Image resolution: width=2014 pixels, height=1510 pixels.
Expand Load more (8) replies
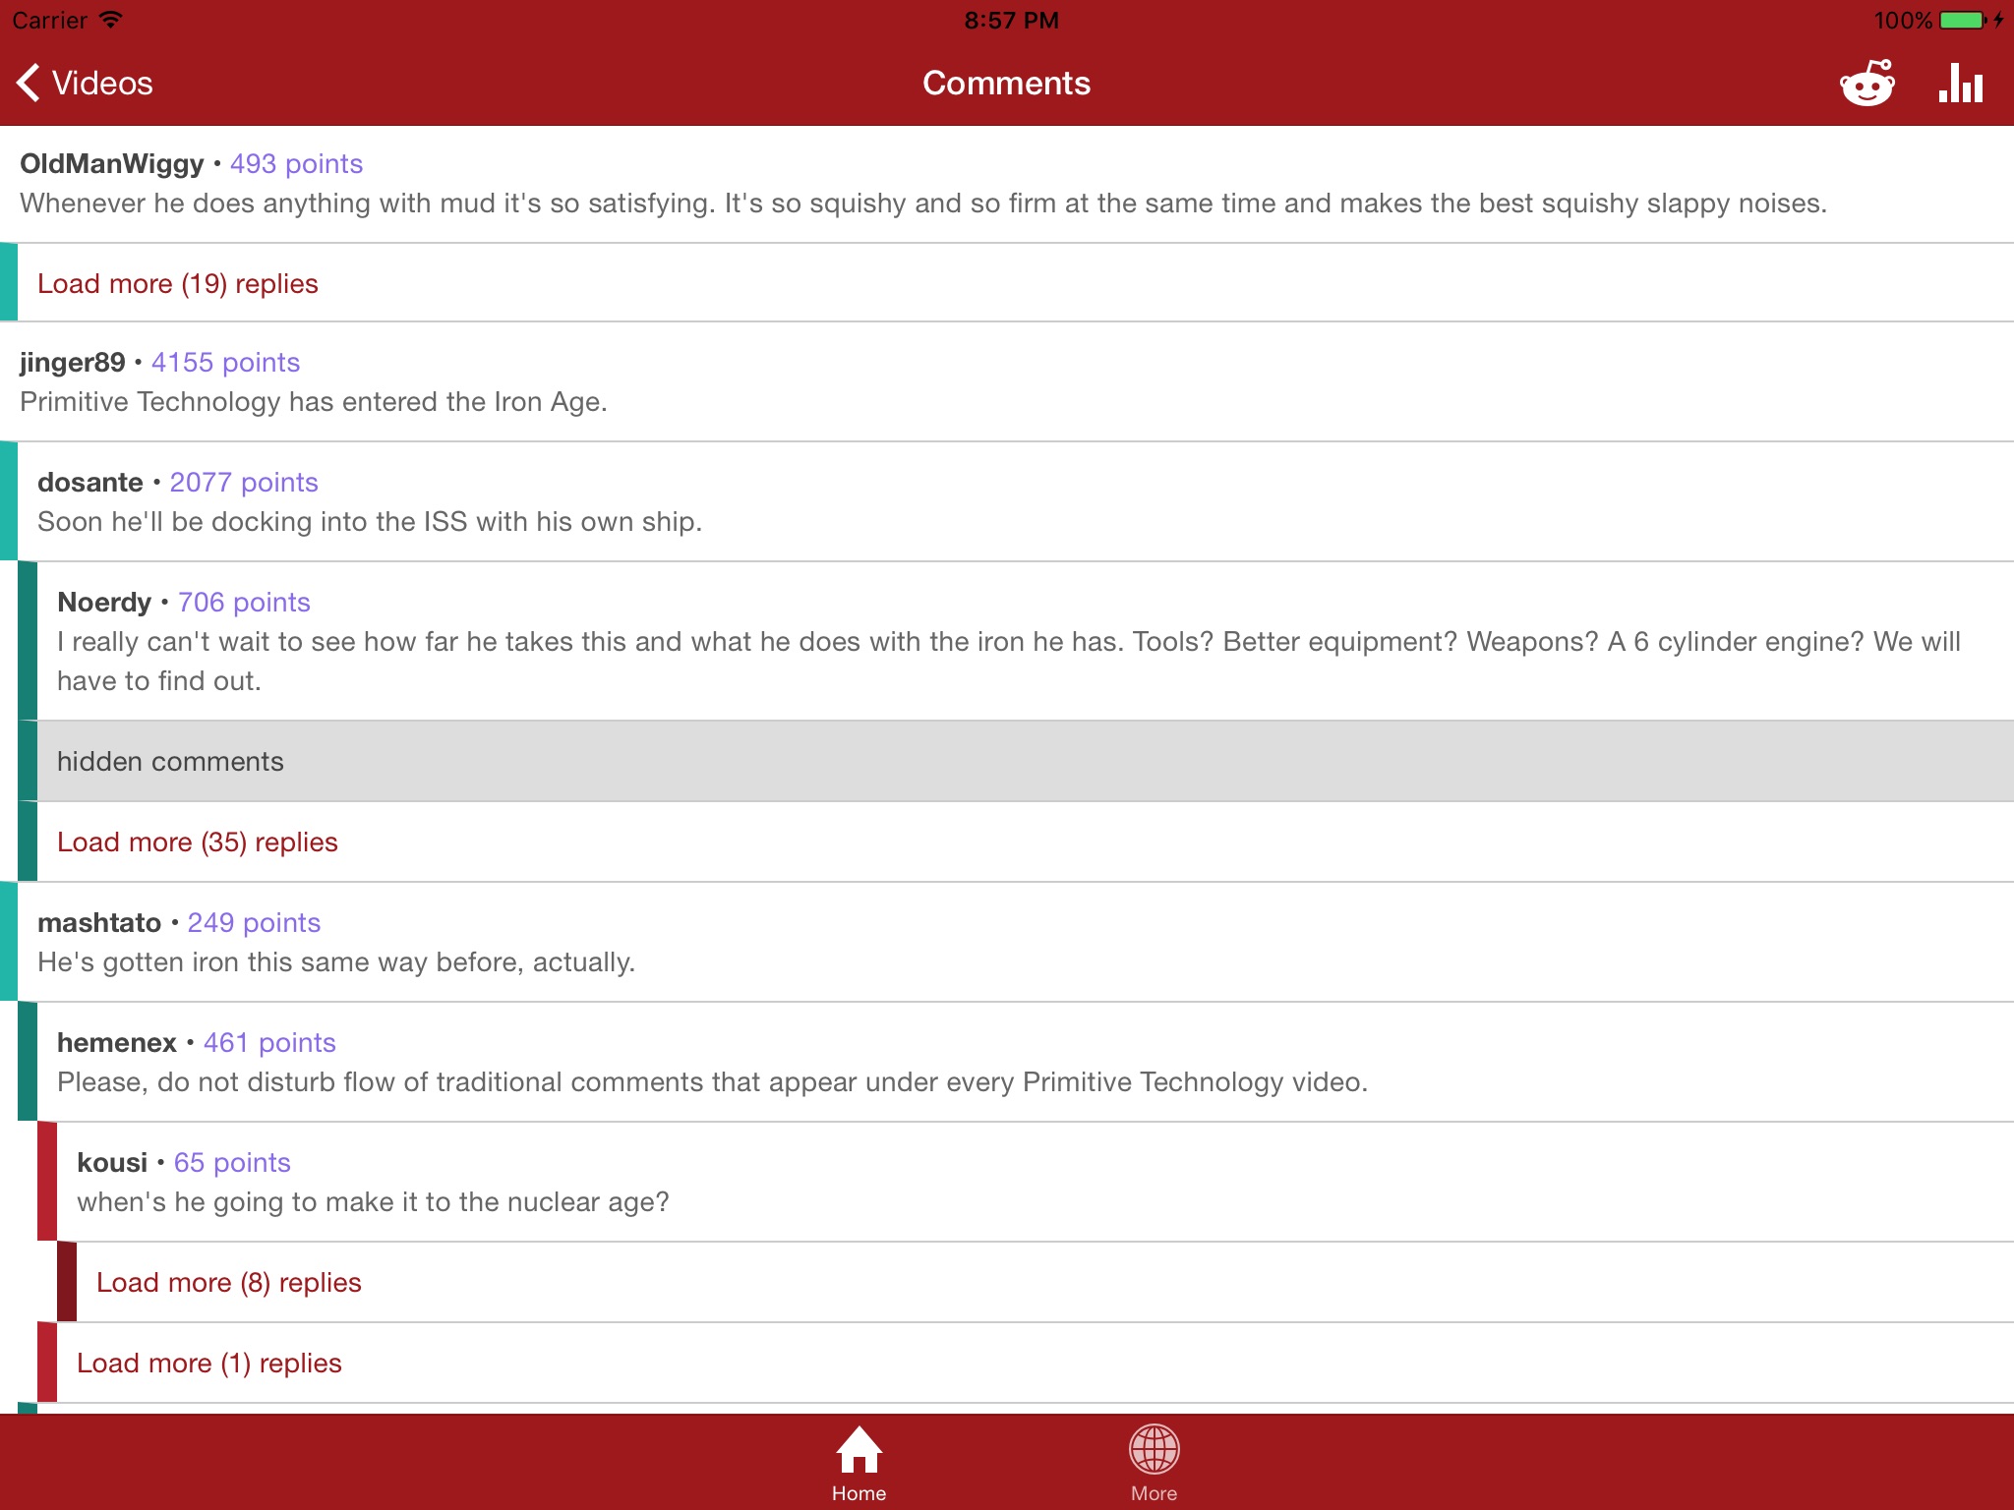pos(229,1283)
